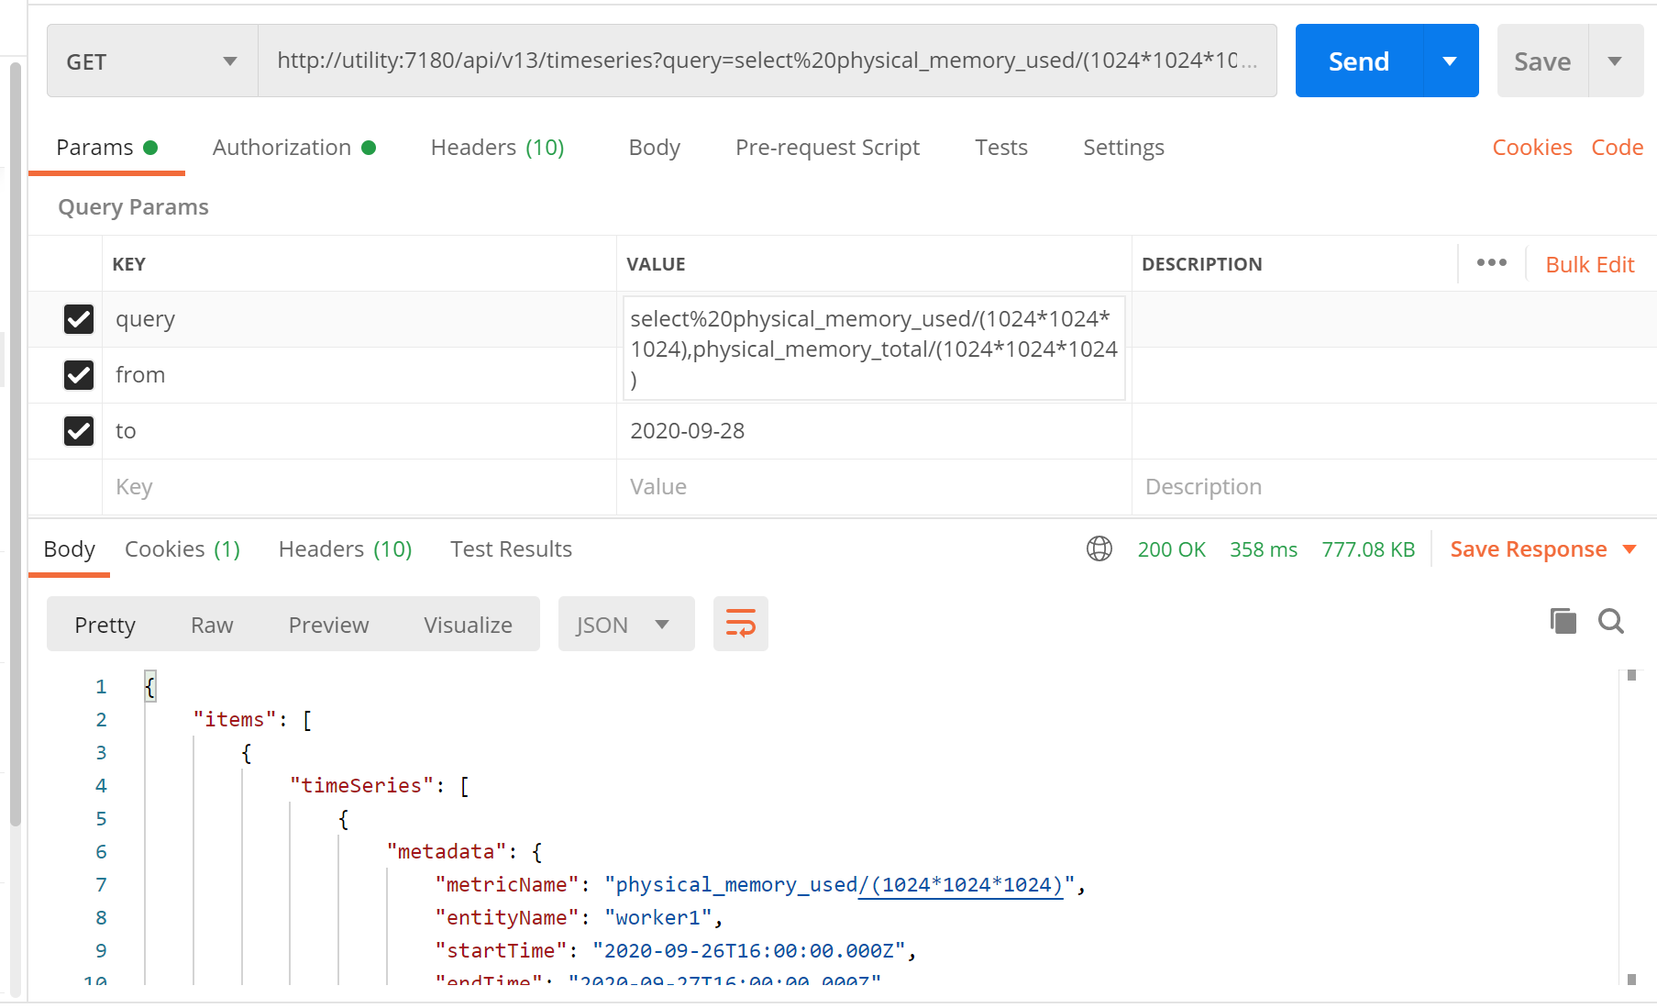Viewport: 1657px width, 1008px height.
Task: Uncheck the to parameter checkbox
Action: click(79, 431)
